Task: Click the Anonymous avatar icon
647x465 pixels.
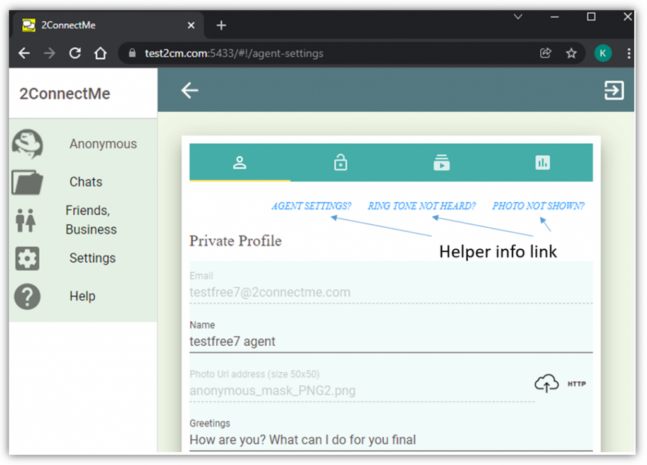Action: pyautogui.click(x=27, y=144)
